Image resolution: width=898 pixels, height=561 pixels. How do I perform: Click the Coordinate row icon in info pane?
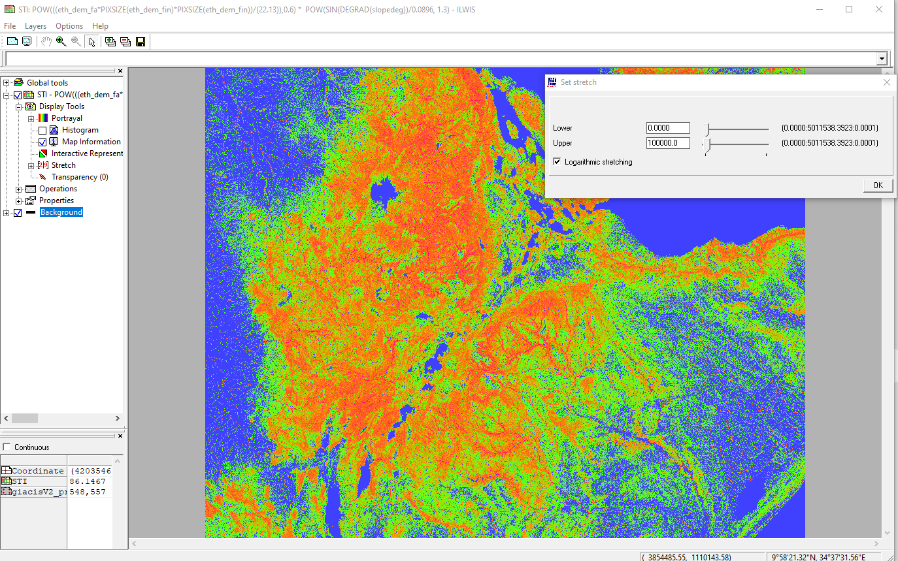tap(6, 471)
